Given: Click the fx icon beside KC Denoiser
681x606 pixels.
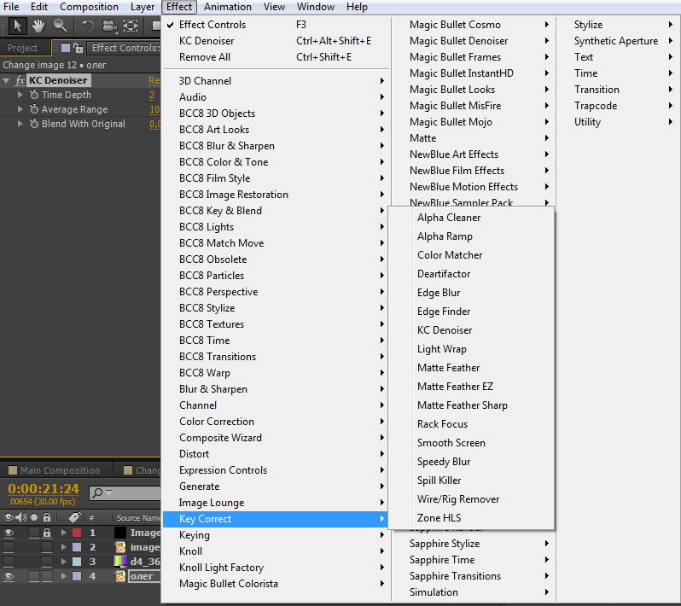Looking at the screenshot, I should pos(20,80).
